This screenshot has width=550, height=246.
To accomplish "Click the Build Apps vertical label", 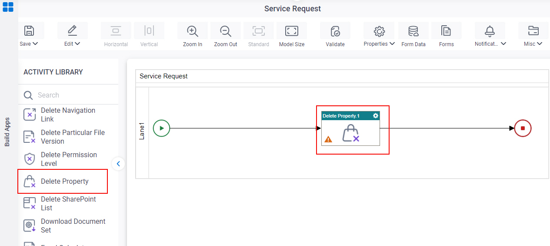I will 7,131.
